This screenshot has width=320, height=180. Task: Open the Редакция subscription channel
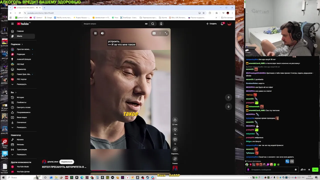(22, 54)
